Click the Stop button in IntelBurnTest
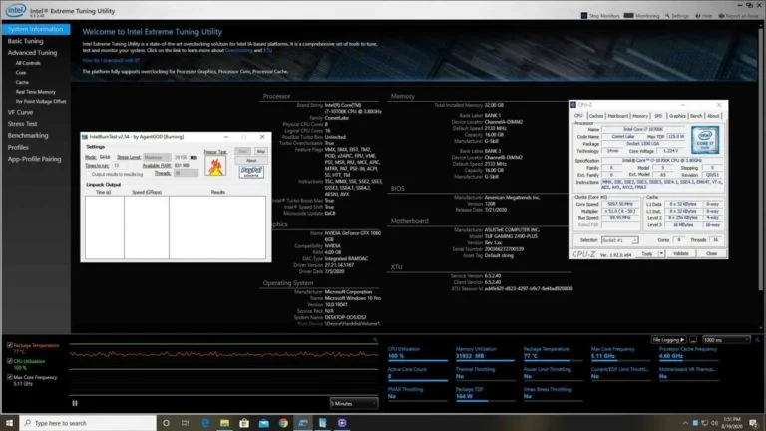This screenshot has width=766, height=431. click(x=261, y=152)
